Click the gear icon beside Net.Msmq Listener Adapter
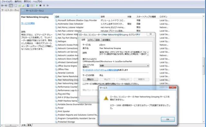 tap(56, 28)
